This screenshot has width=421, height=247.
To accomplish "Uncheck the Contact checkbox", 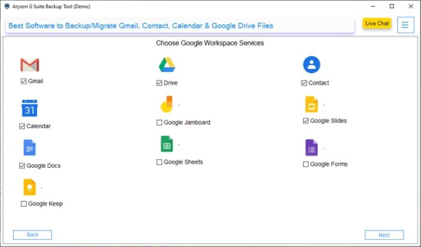I will pos(304,83).
